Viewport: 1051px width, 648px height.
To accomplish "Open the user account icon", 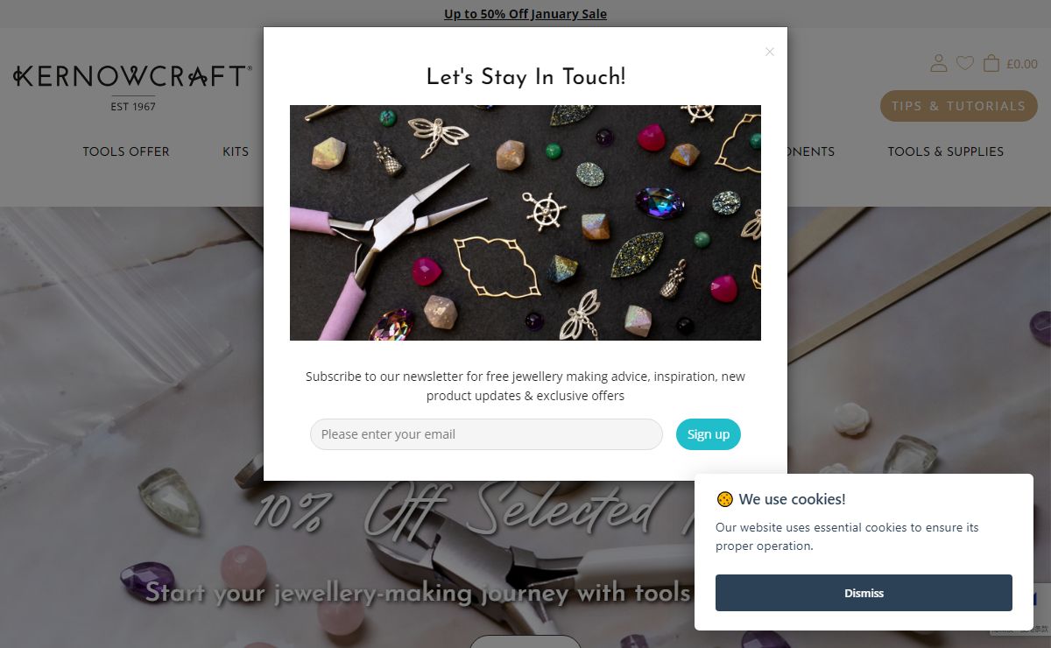I will click(x=938, y=63).
